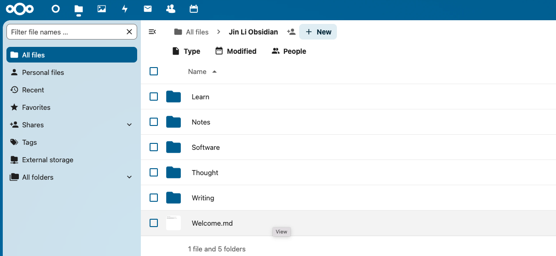This screenshot has width=556, height=256.
Task: Open the Dashboard app in top bar
Action: click(56, 9)
